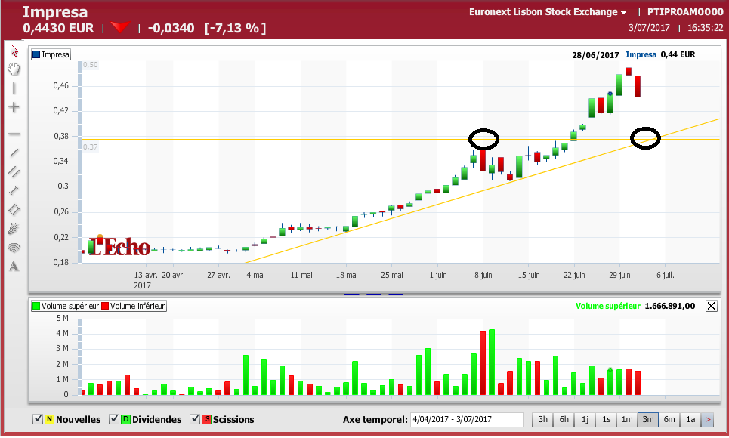Edit the Axe temporel date range field
This screenshot has height=438, width=729.
pos(466,419)
